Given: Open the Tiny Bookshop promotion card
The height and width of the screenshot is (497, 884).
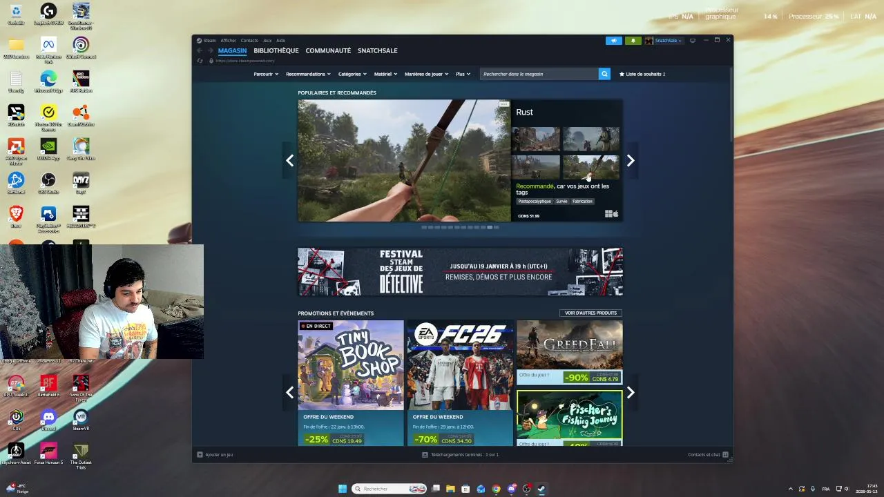Looking at the screenshot, I should tap(351, 383).
